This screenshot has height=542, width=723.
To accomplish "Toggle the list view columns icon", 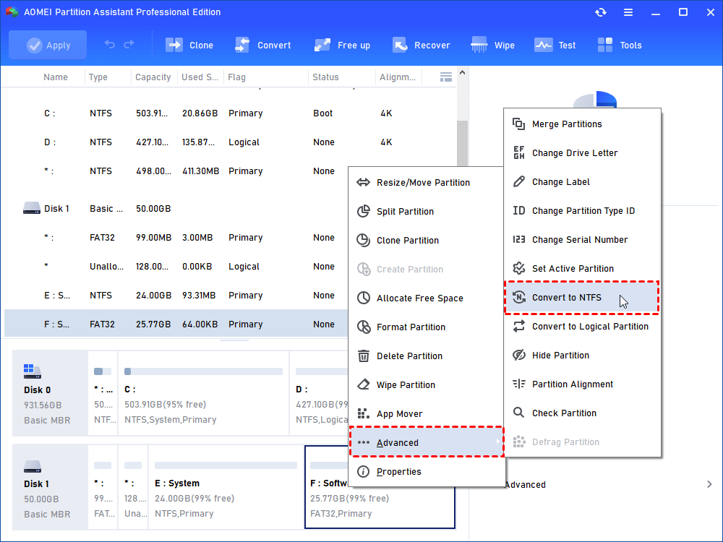I will (x=446, y=77).
